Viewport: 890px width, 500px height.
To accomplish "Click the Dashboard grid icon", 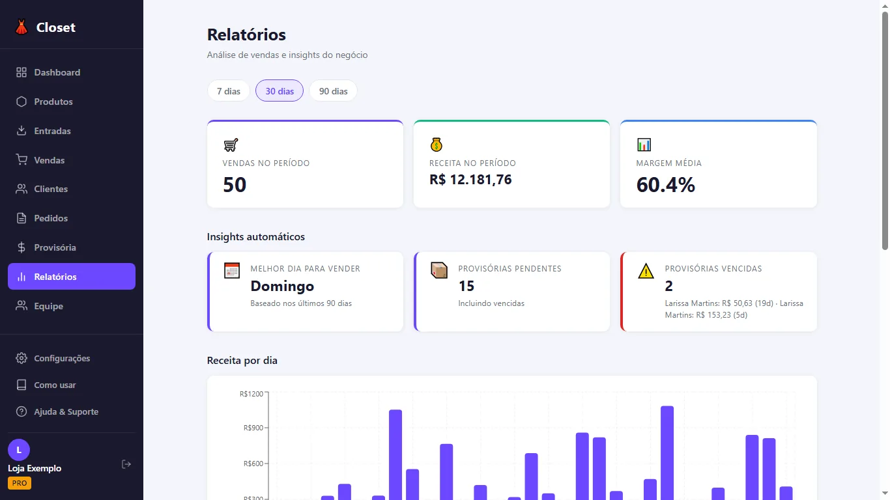I will click(x=22, y=72).
